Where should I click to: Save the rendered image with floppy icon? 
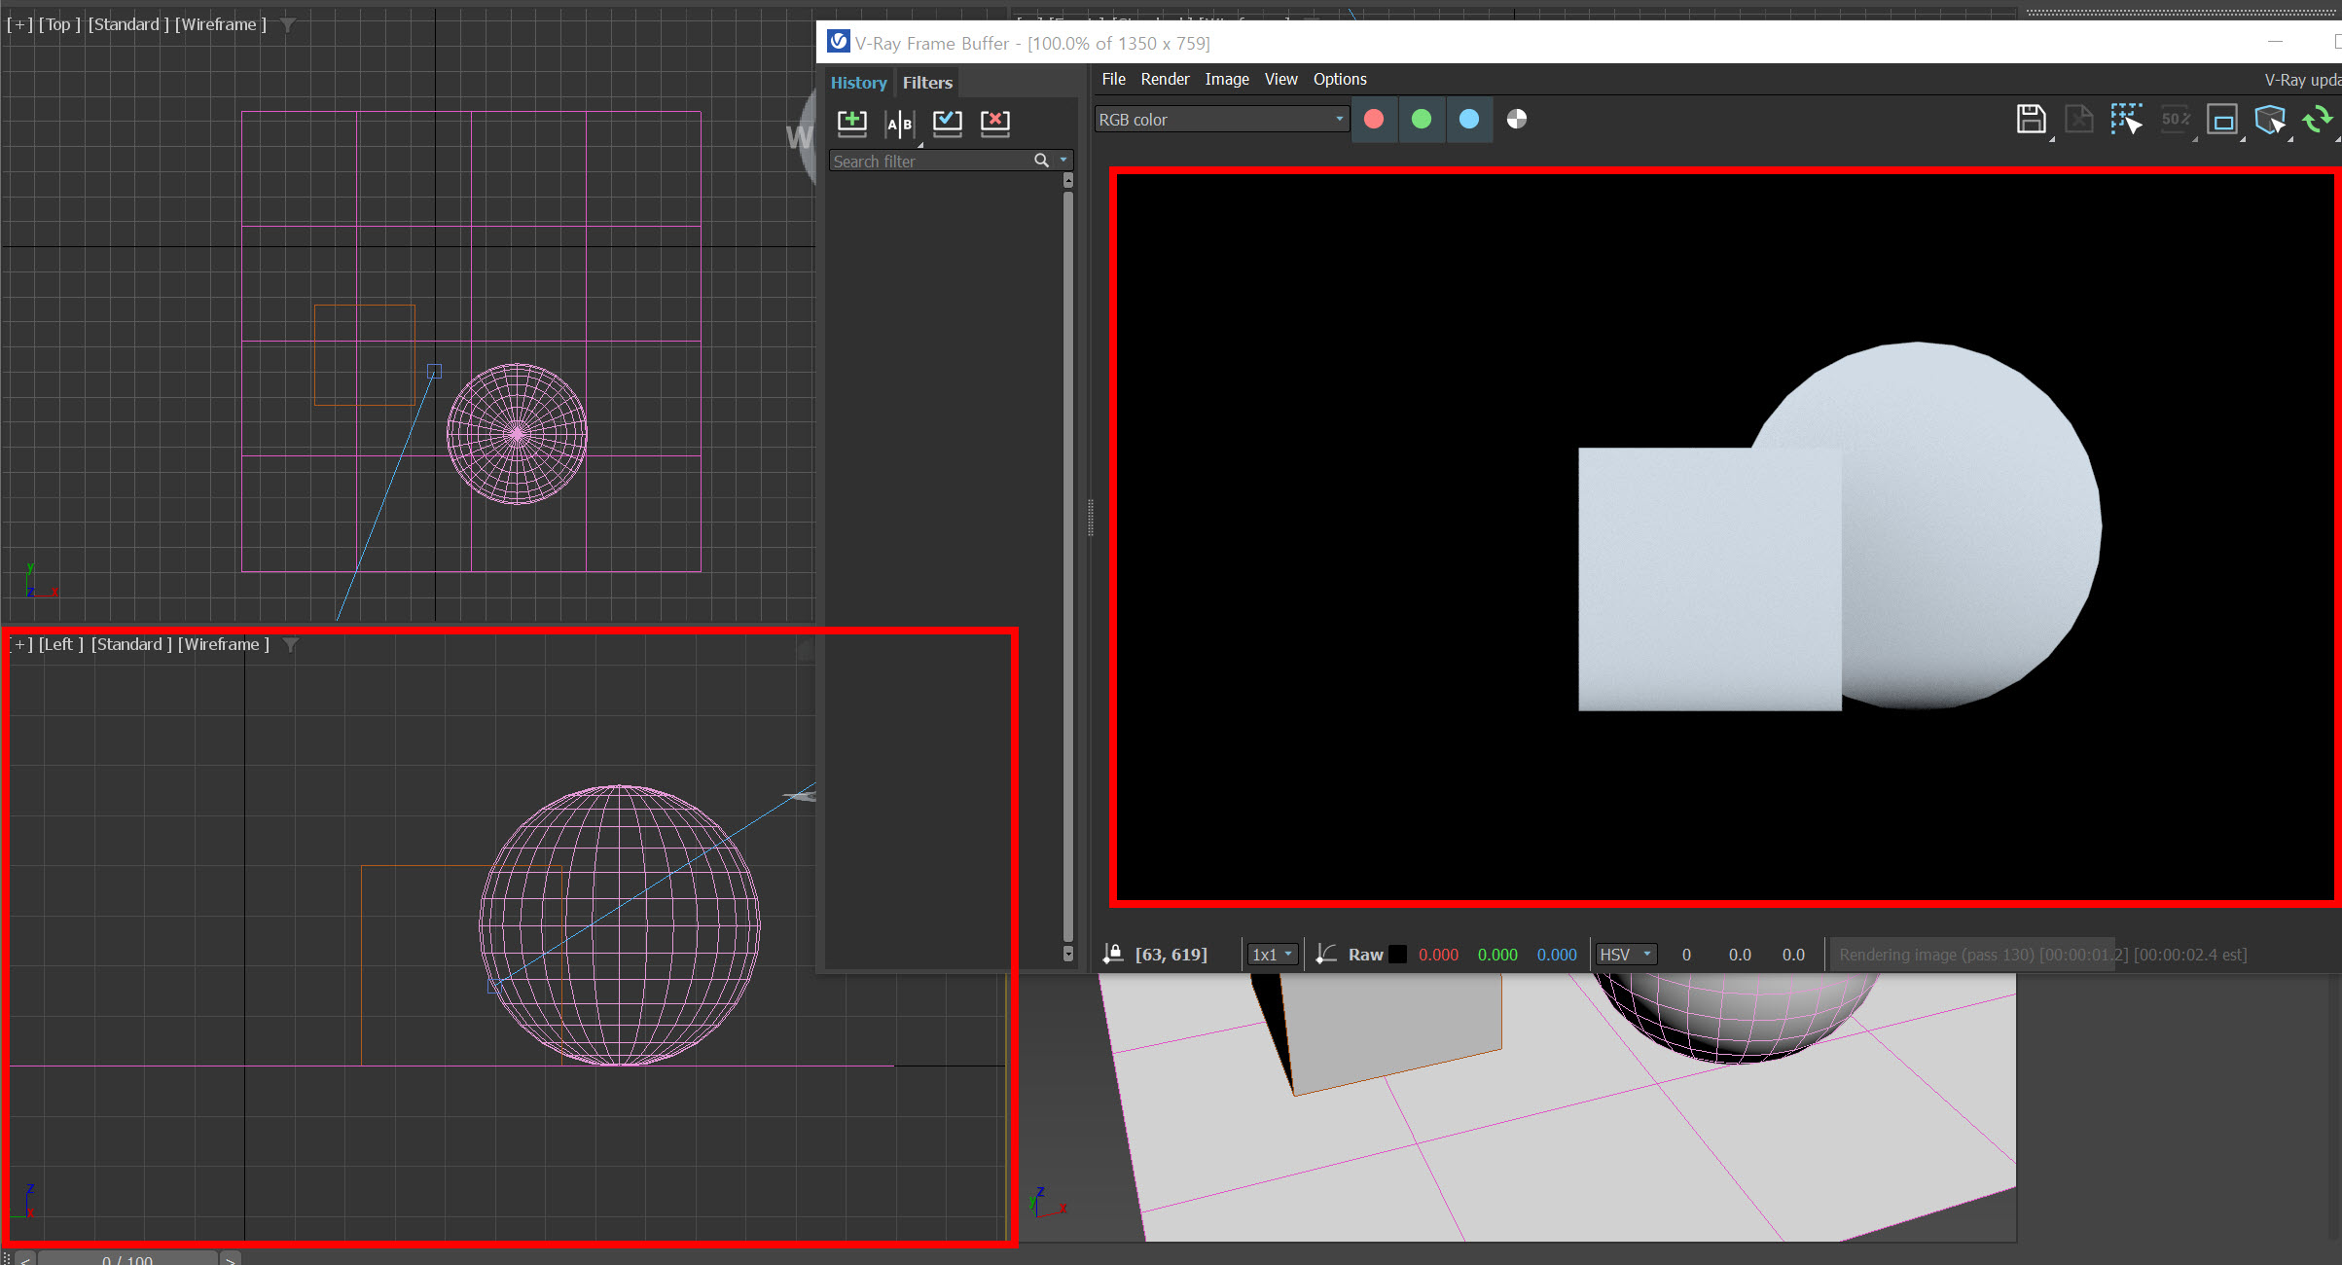point(2031,120)
